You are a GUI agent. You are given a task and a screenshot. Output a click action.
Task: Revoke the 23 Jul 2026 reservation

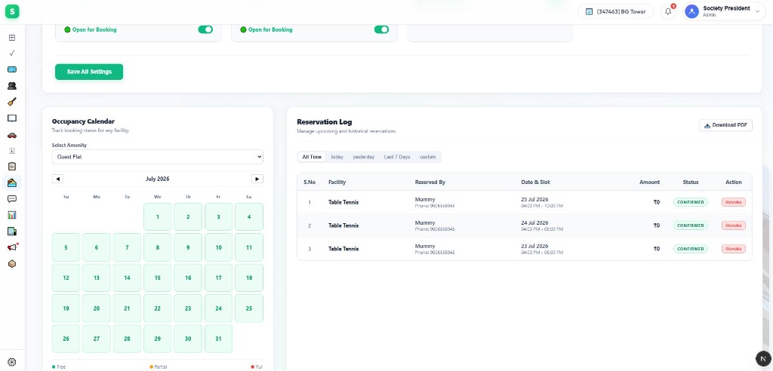pyautogui.click(x=734, y=249)
